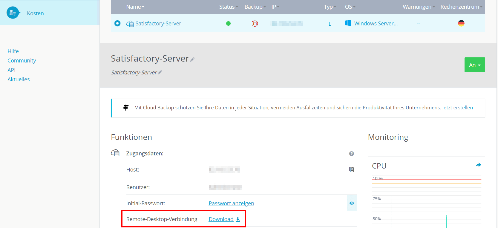Click the Kosten menu label

coord(35,13)
